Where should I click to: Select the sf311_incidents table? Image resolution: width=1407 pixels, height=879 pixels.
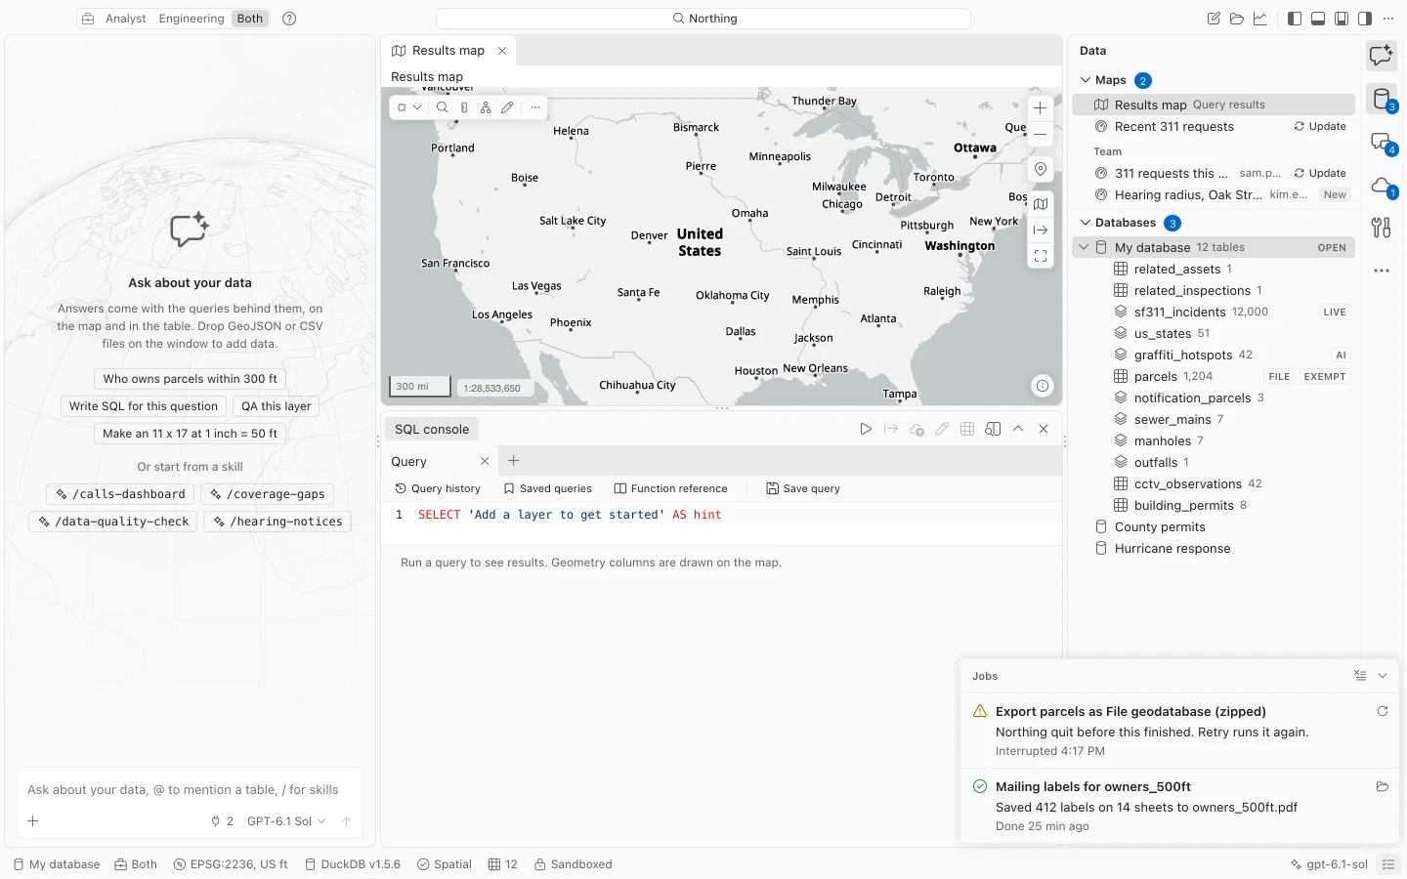[x=1214, y=313]
